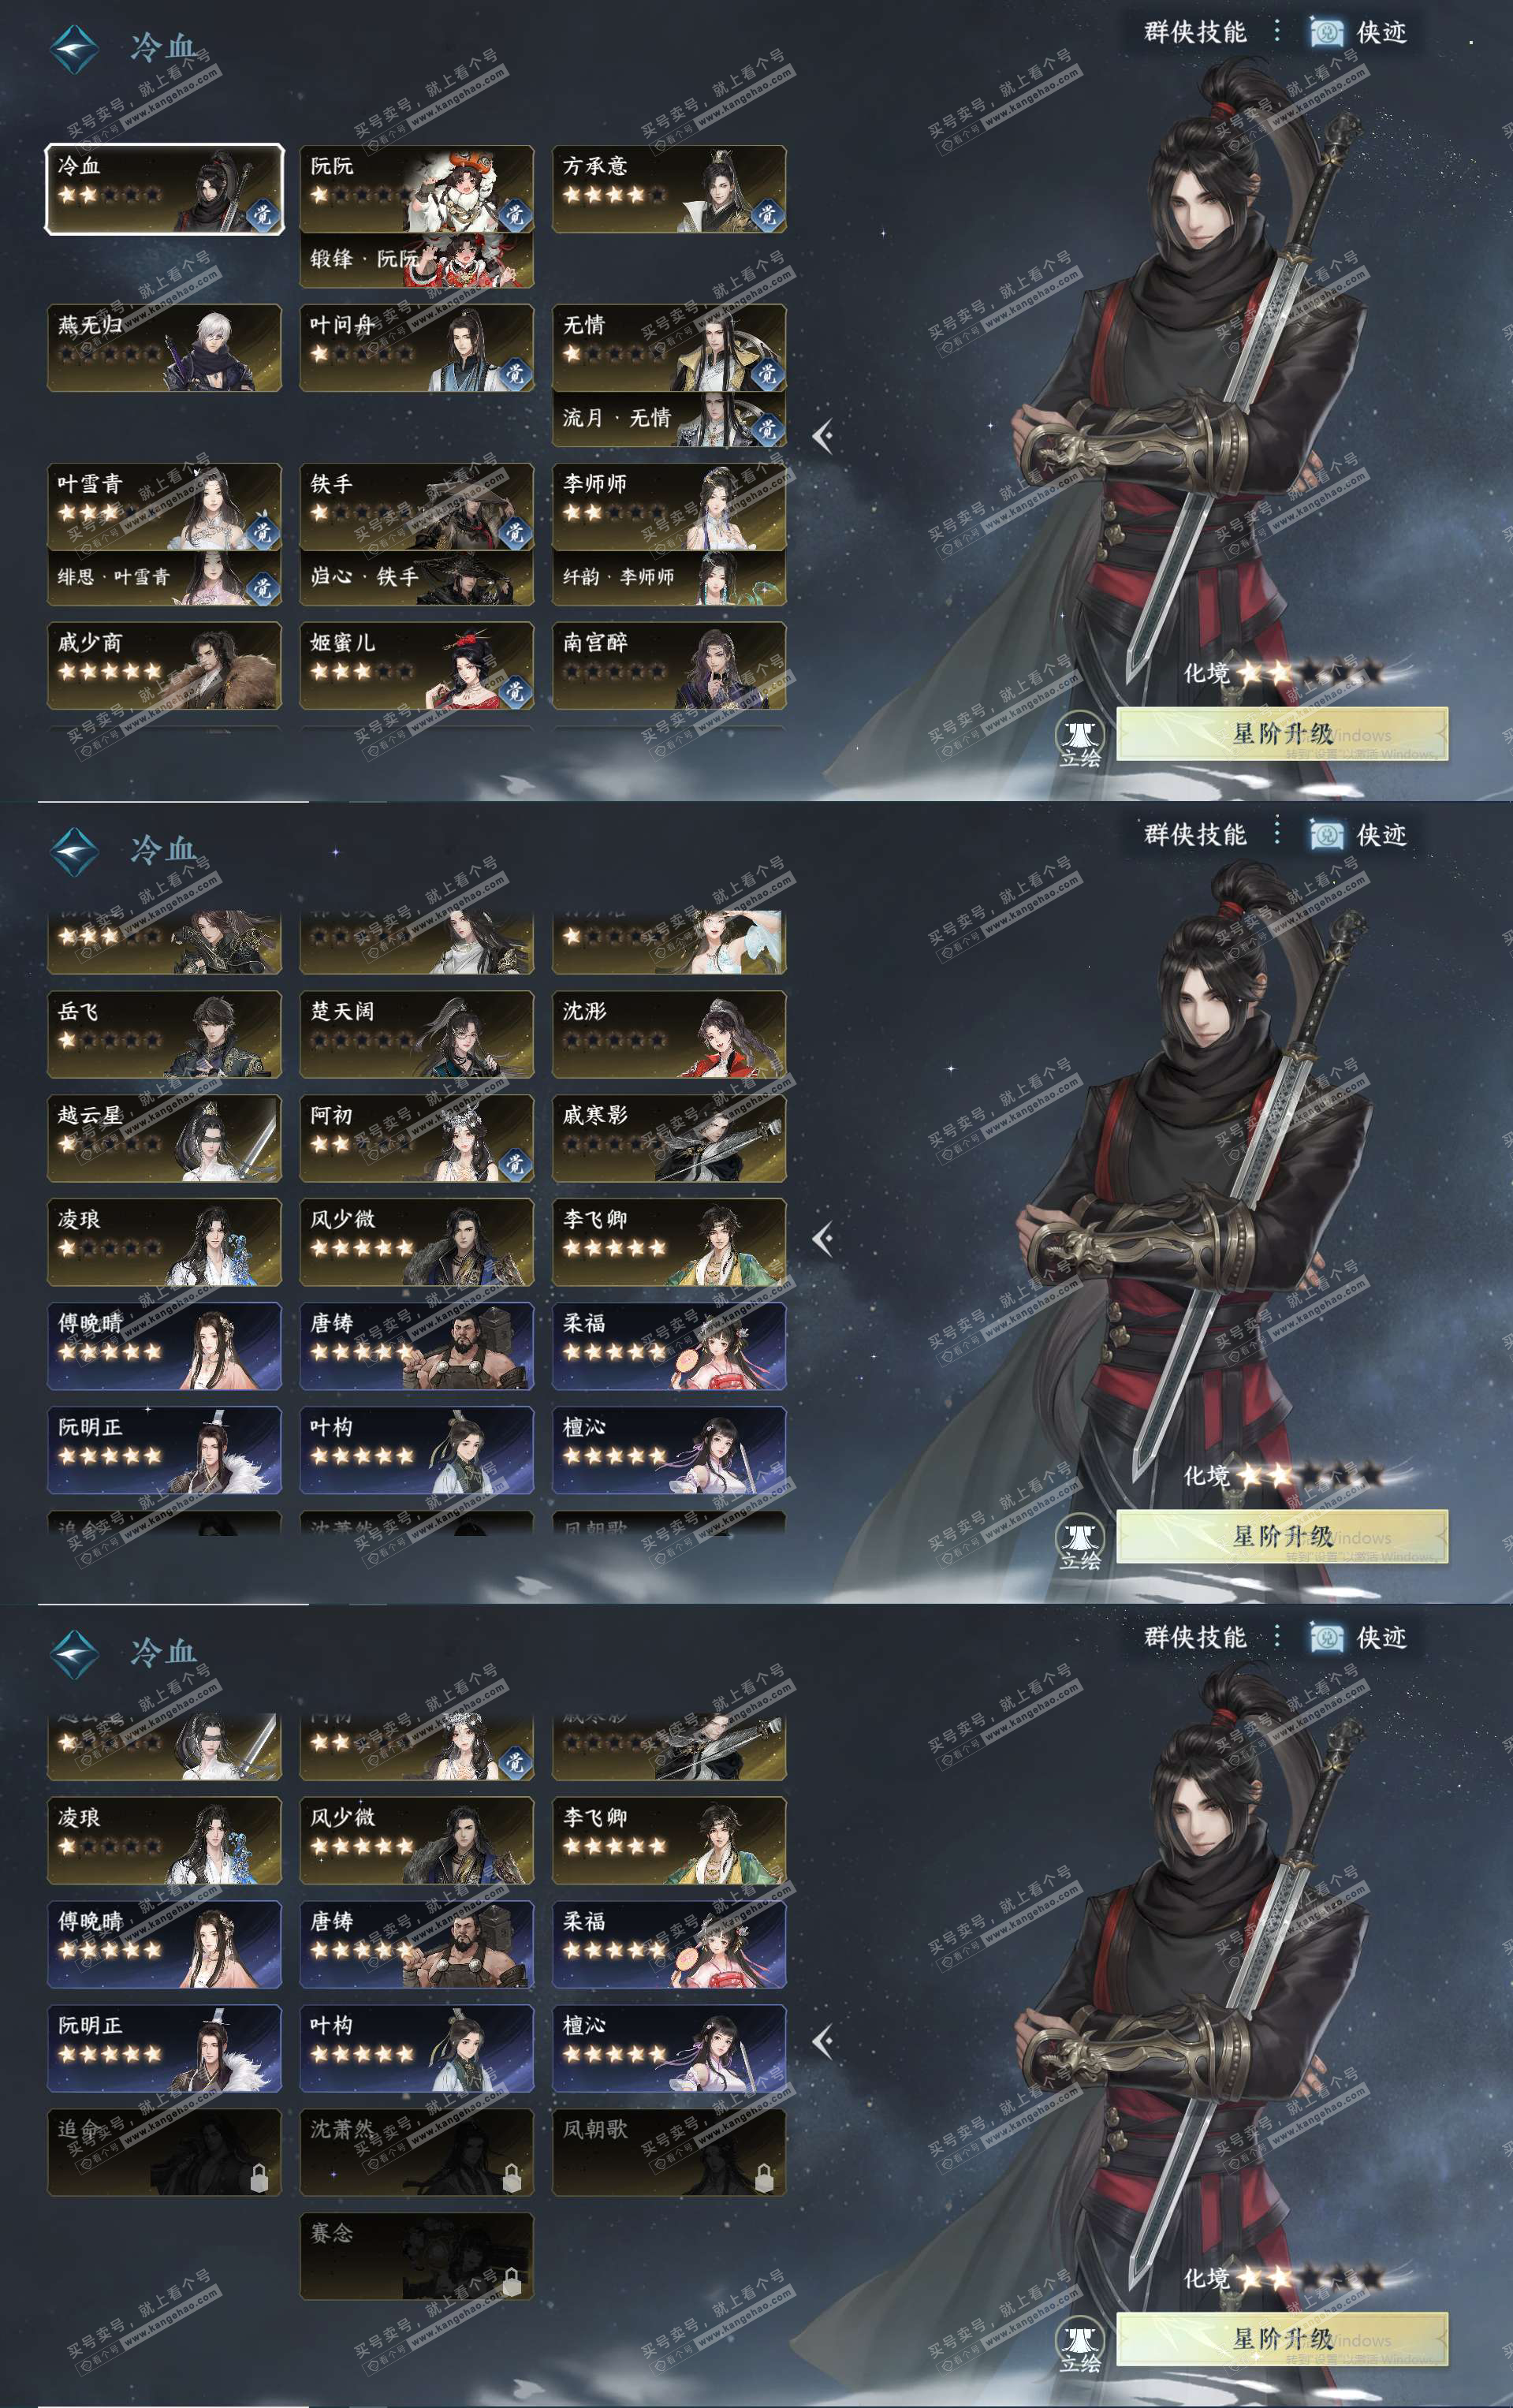Screen dimensions: 1513x2408
Task: Click the lock icon on 赛念 card
Action: [x=511, y=2281]
